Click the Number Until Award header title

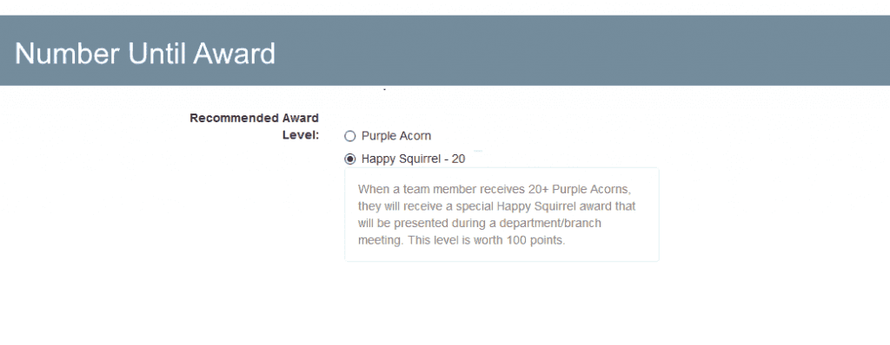coord(145,54)
